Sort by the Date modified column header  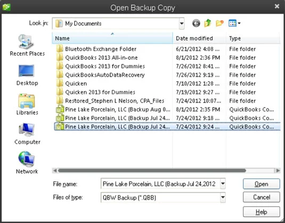click(199, 38)
